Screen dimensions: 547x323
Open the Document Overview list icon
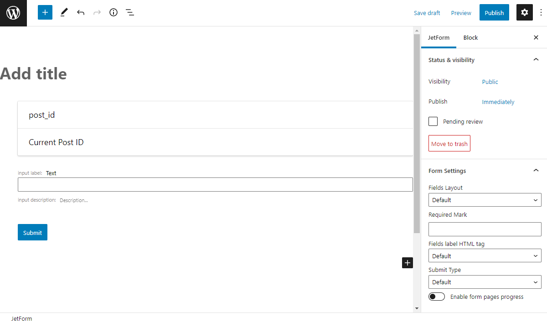pos(130,12)
